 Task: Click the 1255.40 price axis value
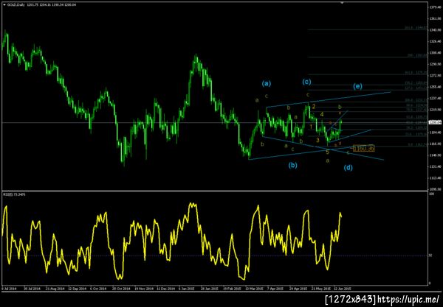(435, 87)
